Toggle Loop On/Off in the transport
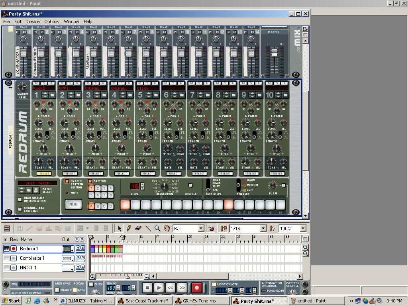The height and width of the screenshot is (306, 408). (214, 284)
